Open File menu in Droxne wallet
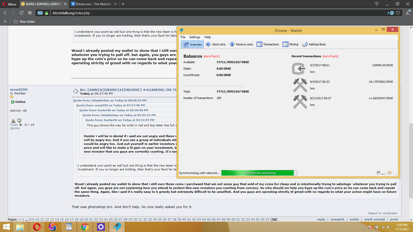This screenshot has height=232, width=413. (183, 37)
